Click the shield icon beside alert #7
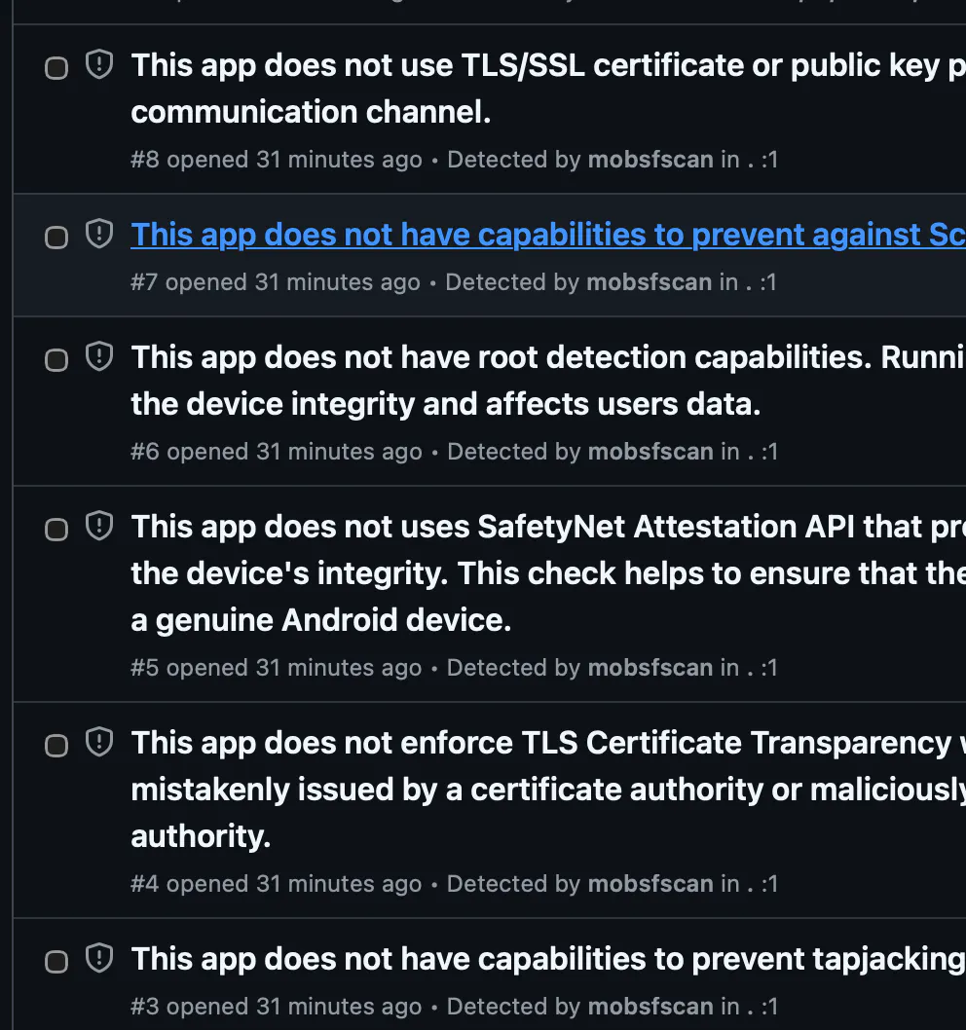This screenshot has height=1030, width=966. click(x=99, y=235)
